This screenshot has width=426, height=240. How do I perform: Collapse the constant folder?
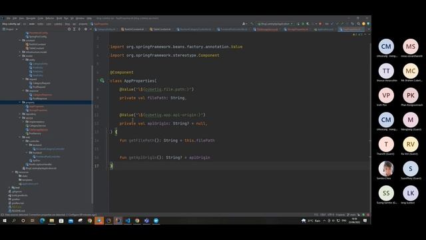pyautogui.click(x=19, y=40)
